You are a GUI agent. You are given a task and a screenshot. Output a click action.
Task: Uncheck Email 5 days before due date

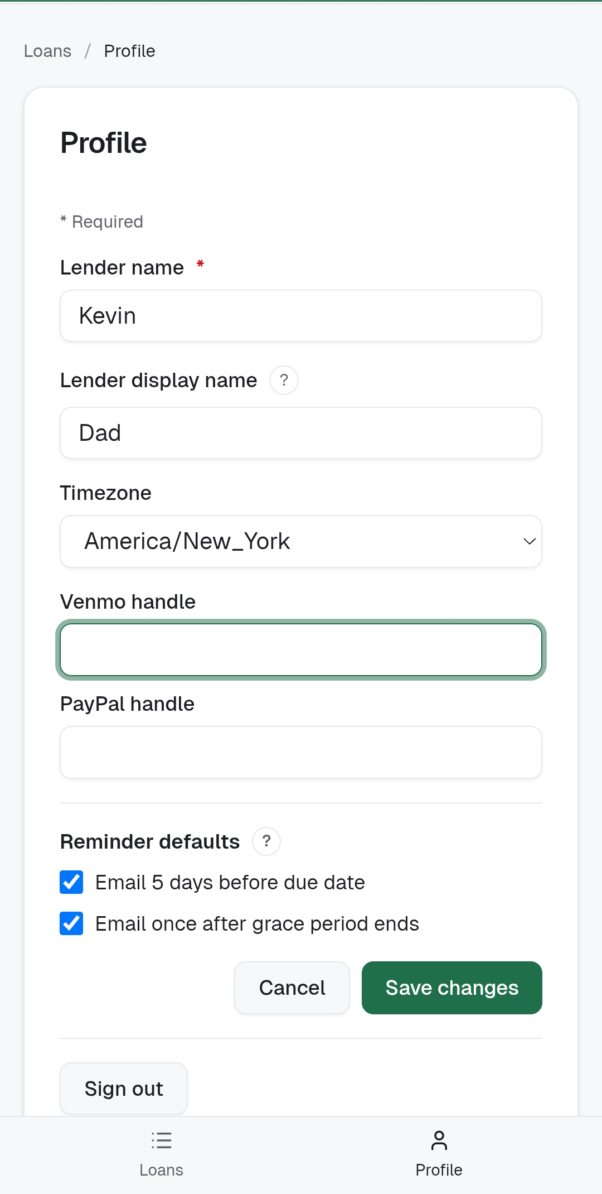(71, 882)
